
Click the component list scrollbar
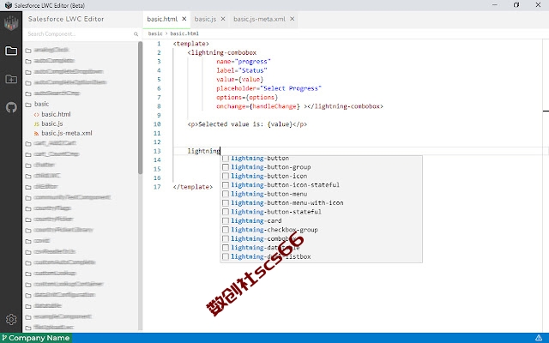tap(141, 108)
